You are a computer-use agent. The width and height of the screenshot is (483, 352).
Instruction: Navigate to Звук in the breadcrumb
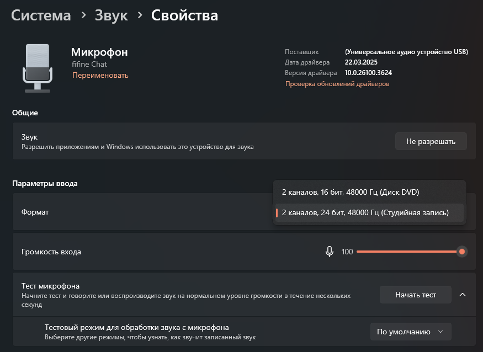pos(111,15)
